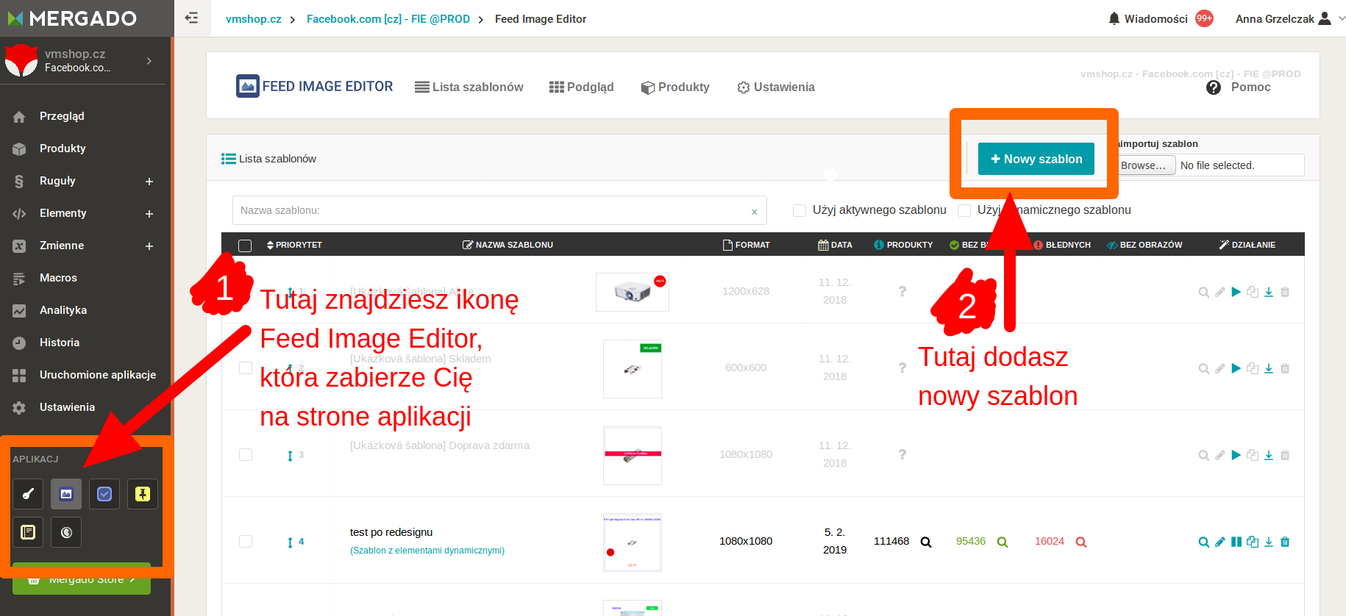Viewport: 1346px width, 616px height.
Task: Follow the vmshop.cz breadcrumb link
Action: [254, 19]
